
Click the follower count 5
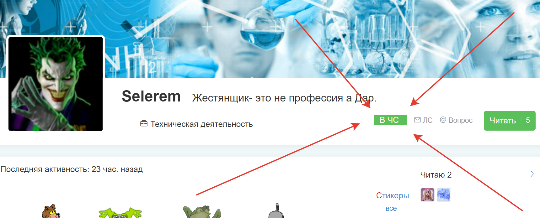[x=528, y=120]
